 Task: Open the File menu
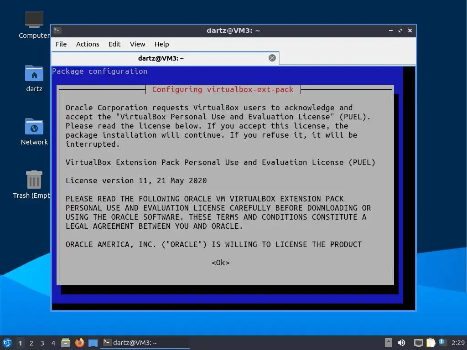tap(61, 44)
